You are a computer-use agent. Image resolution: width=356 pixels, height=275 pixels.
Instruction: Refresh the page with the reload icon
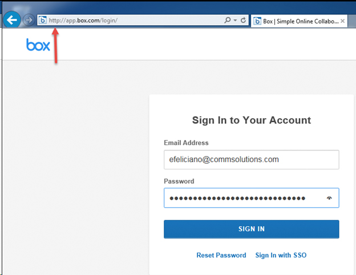tap(244, 21)
